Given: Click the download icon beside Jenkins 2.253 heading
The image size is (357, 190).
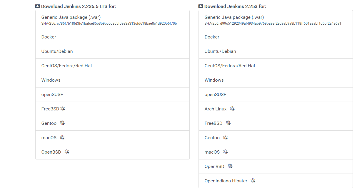Looking at the screenshot, I should point(201,6).
